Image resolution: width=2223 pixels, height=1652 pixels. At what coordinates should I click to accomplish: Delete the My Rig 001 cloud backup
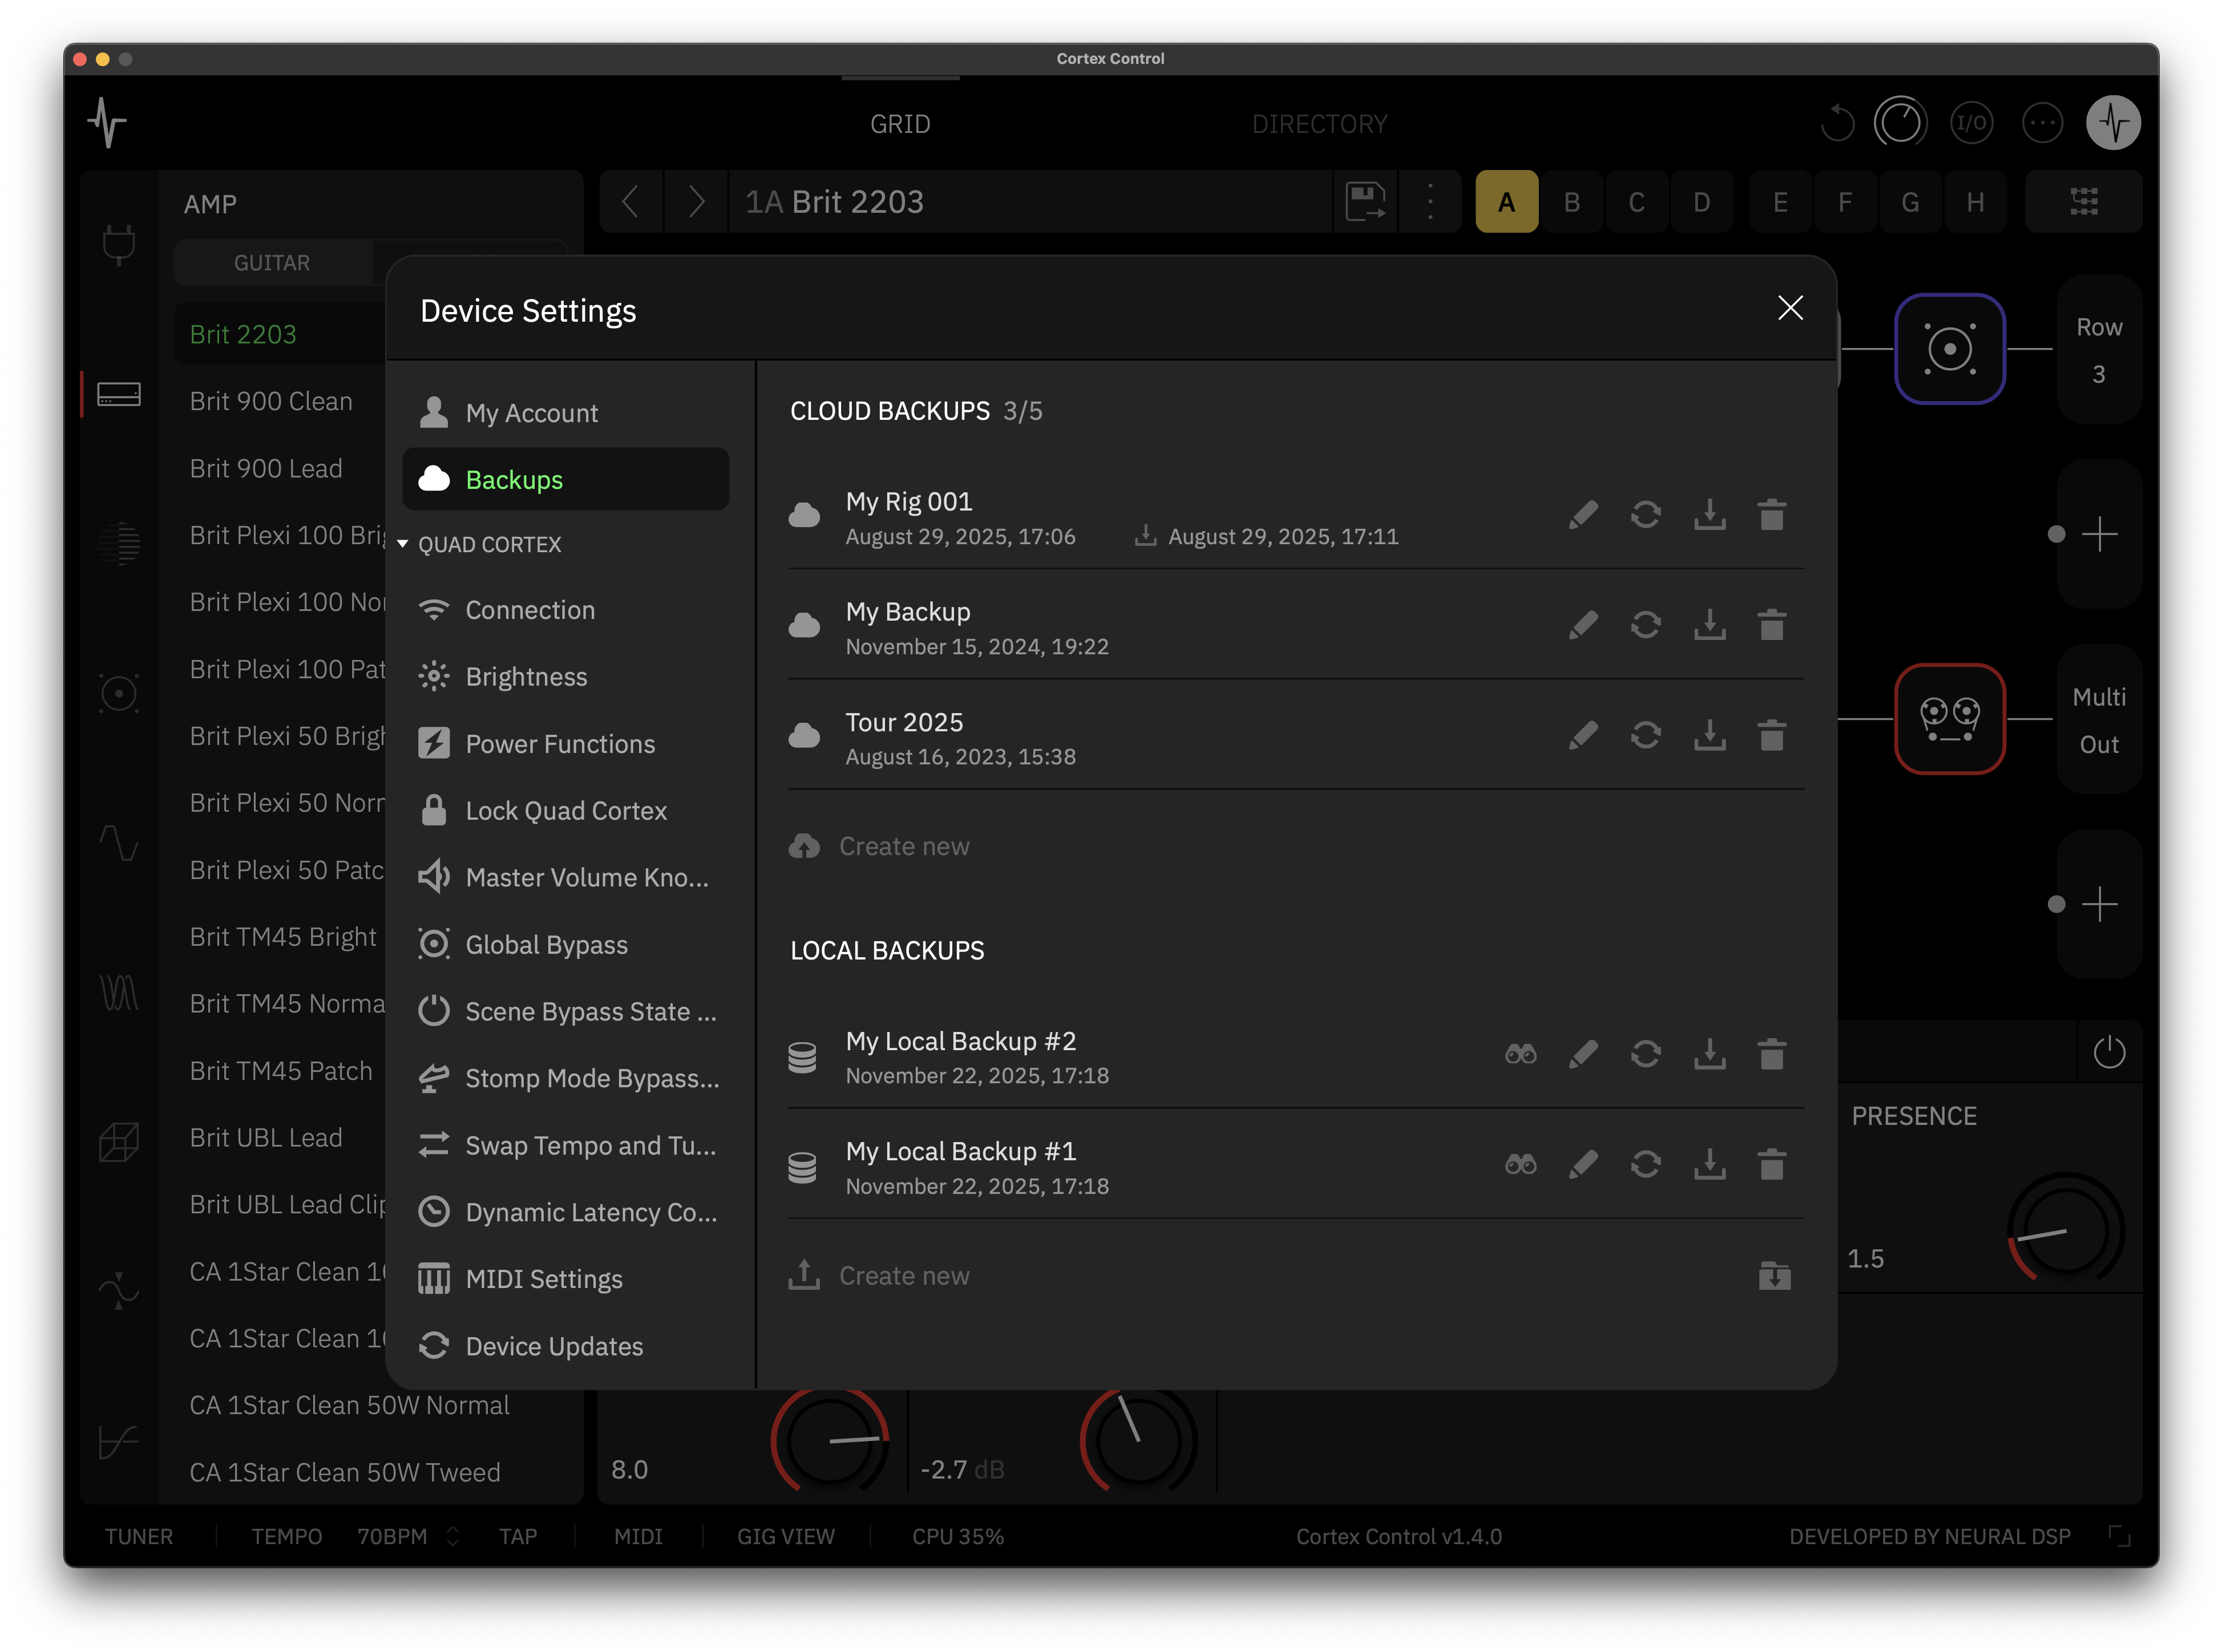(x=1771, y=515)
